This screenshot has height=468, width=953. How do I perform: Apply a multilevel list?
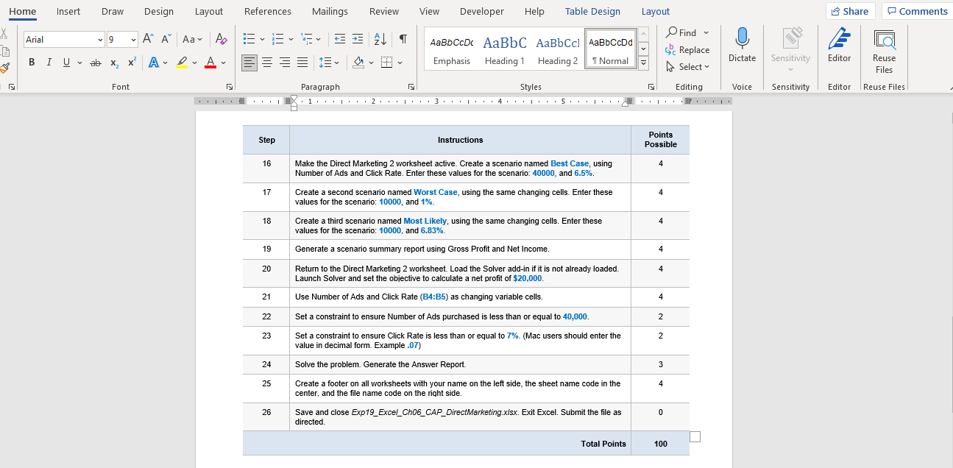pos(306,39)
